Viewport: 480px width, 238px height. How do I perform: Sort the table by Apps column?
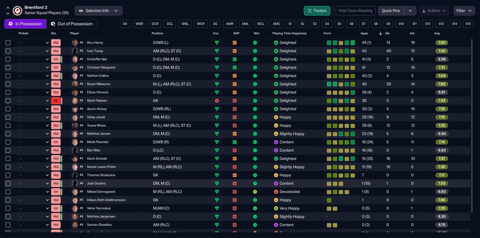(364, 33)
